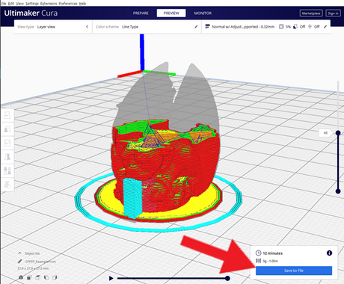Image resolution: width=344 pixels, height=284 pixels.
Task: Switch to the PREPARE stage tab
Action: [141, 13]
